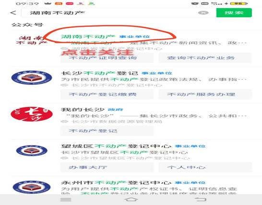262x205 pixels.
Task: Tap the green 搜索 button
Action: 234,12
